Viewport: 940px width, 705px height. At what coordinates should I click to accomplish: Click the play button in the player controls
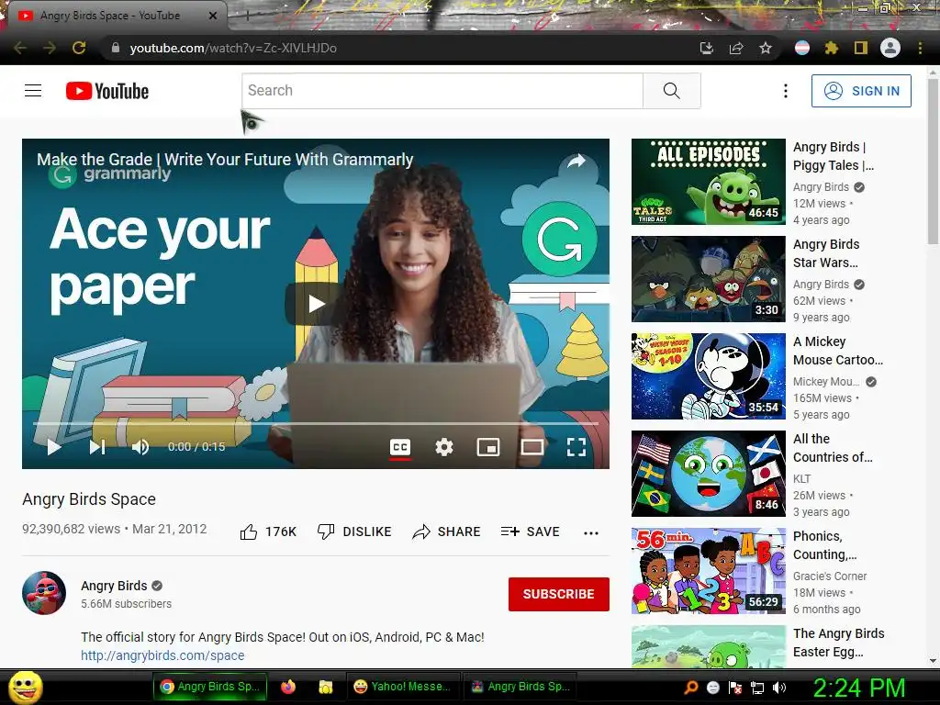tap(54, 447)
